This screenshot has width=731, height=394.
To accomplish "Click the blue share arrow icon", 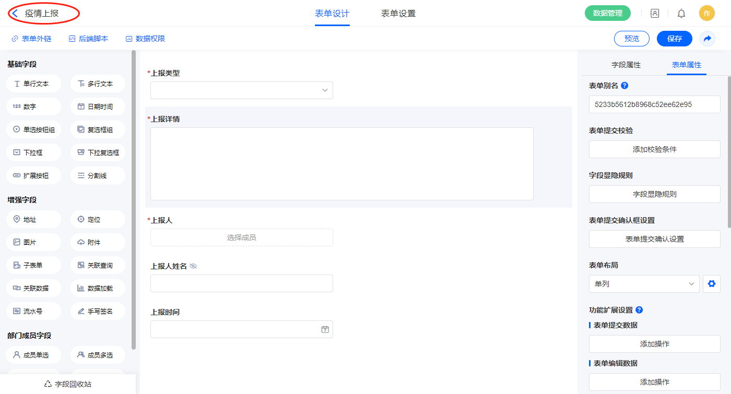I will click(x=707, y=39).
